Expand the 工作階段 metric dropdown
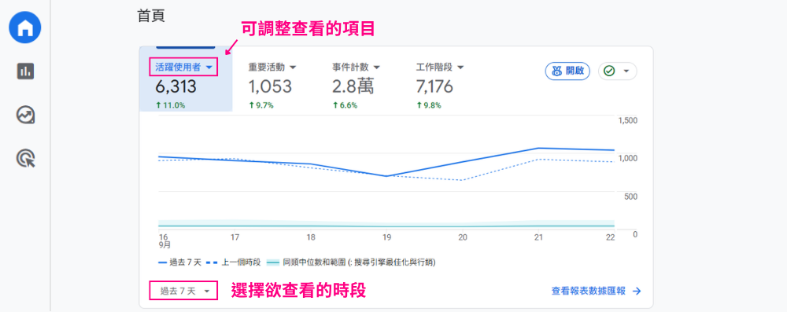The image size is (787, 312). (x=440, y=68)
